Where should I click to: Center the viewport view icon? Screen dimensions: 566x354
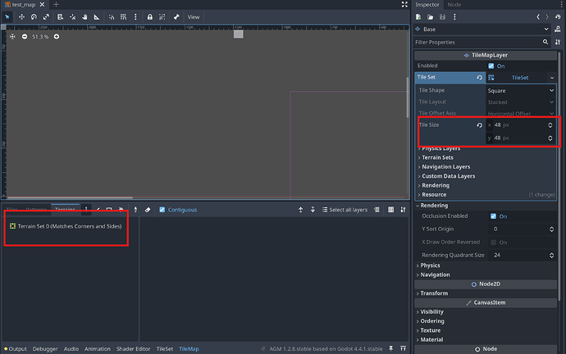tap(12, 37)
